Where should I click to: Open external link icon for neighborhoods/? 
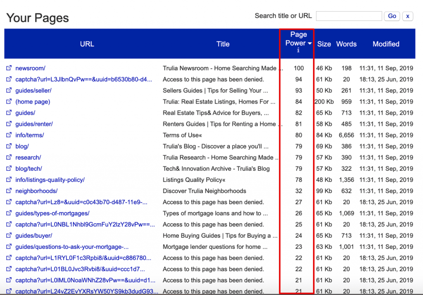[9, 191]
